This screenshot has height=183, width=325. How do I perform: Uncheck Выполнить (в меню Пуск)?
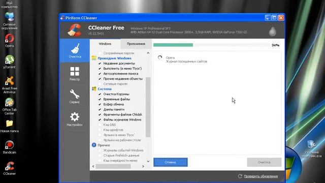click(100, 69)
